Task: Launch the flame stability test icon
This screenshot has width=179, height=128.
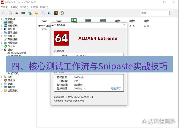Action: coord(36,13)
